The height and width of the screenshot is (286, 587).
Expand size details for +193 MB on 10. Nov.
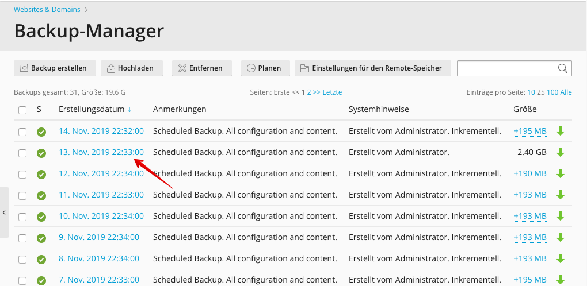click(x=530, y=216)
